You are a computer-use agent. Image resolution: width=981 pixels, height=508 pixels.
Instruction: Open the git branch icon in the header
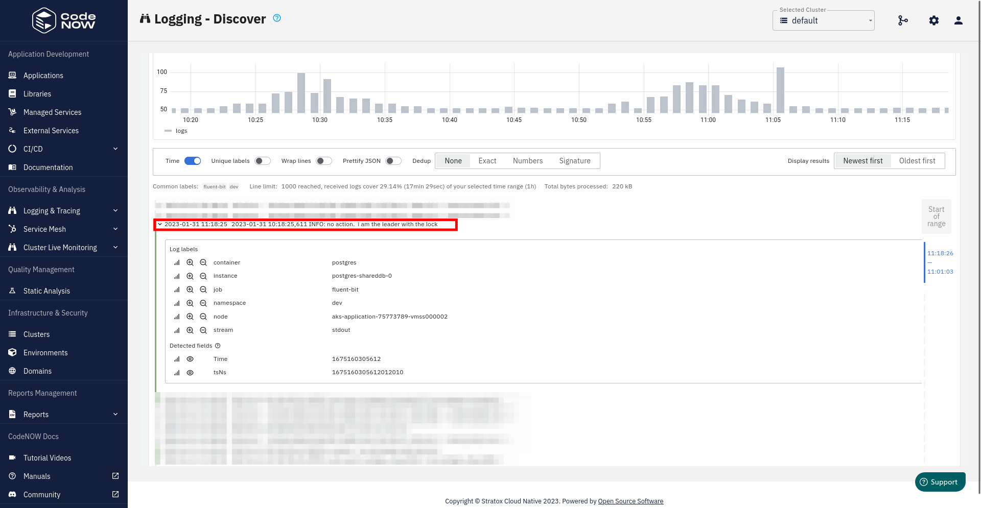pyautogui.click(x=903, y=20)
